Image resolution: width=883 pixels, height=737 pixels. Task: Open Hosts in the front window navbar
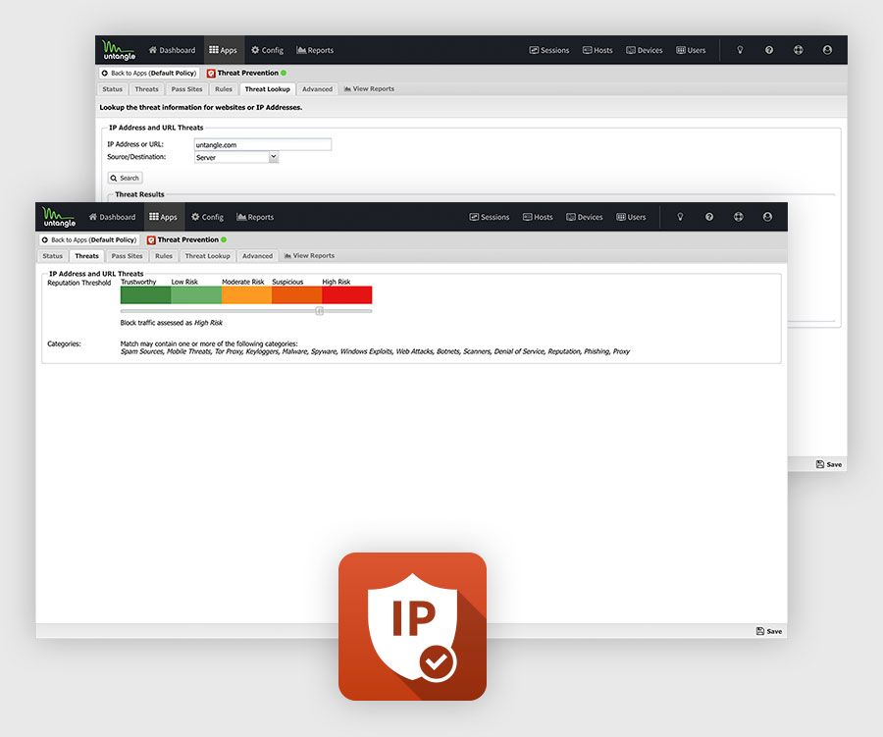pos(538,217)
